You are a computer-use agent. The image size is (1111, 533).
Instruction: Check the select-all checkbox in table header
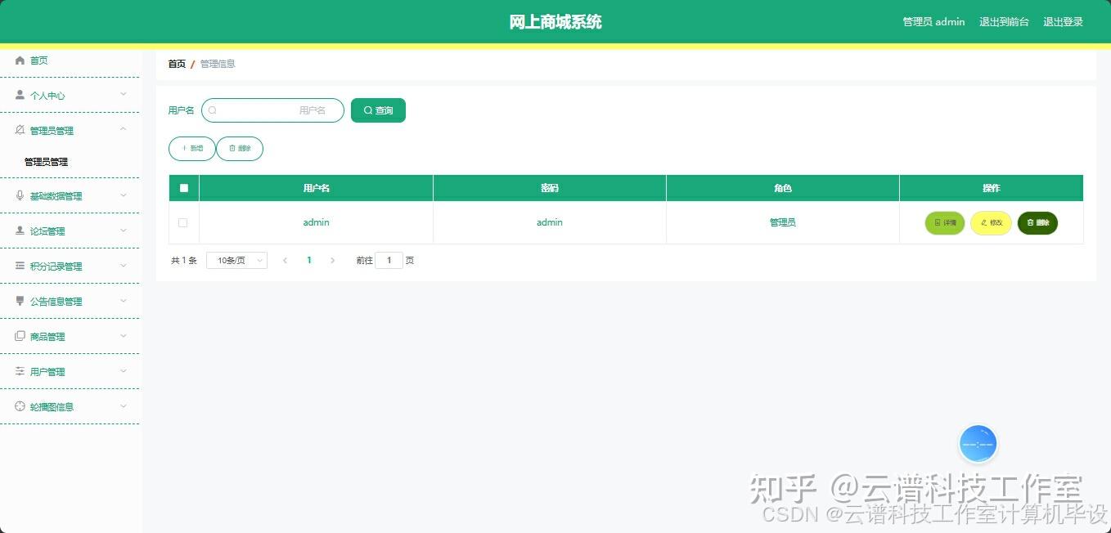pyautogui.click(x=183, y=187)
